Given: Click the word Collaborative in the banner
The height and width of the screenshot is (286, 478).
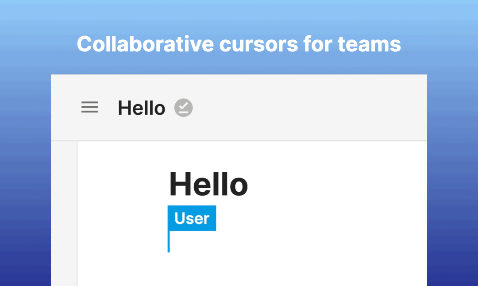Looking at the screenshot, I should (146, 44).
